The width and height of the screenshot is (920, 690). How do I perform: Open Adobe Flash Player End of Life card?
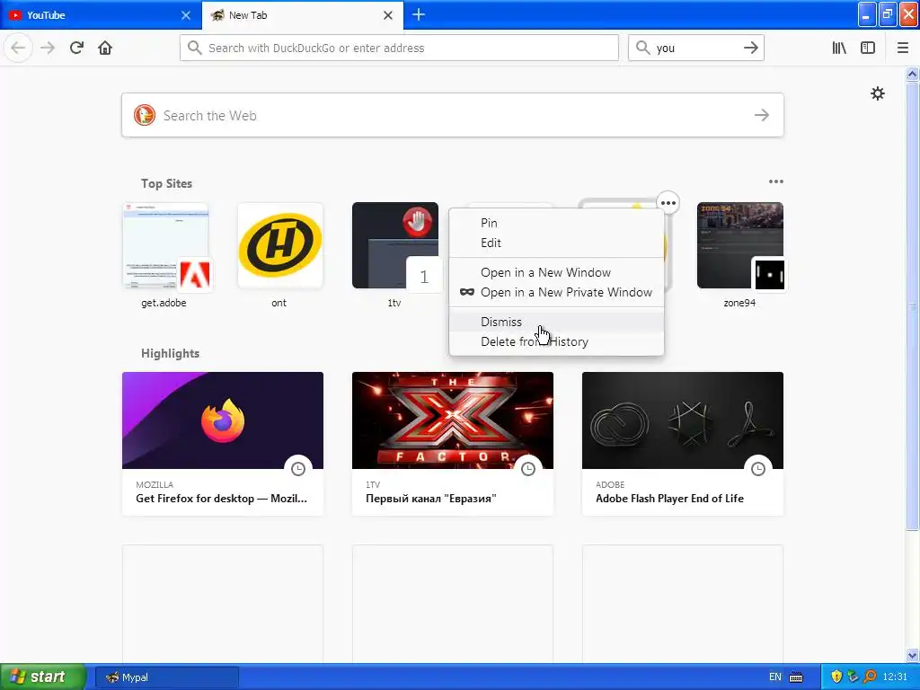click(683, 444)
